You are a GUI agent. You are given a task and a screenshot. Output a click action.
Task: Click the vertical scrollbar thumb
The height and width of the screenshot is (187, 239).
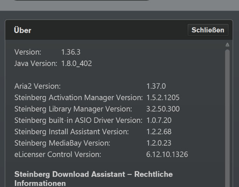tap(227, 114)
